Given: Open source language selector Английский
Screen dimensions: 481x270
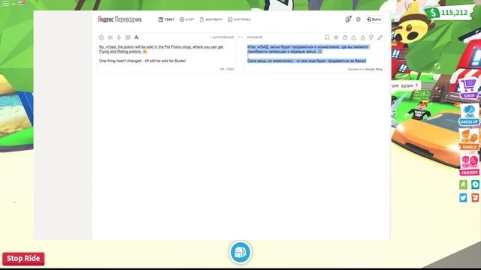Looking at the screenshot, I should coord(222,37).
